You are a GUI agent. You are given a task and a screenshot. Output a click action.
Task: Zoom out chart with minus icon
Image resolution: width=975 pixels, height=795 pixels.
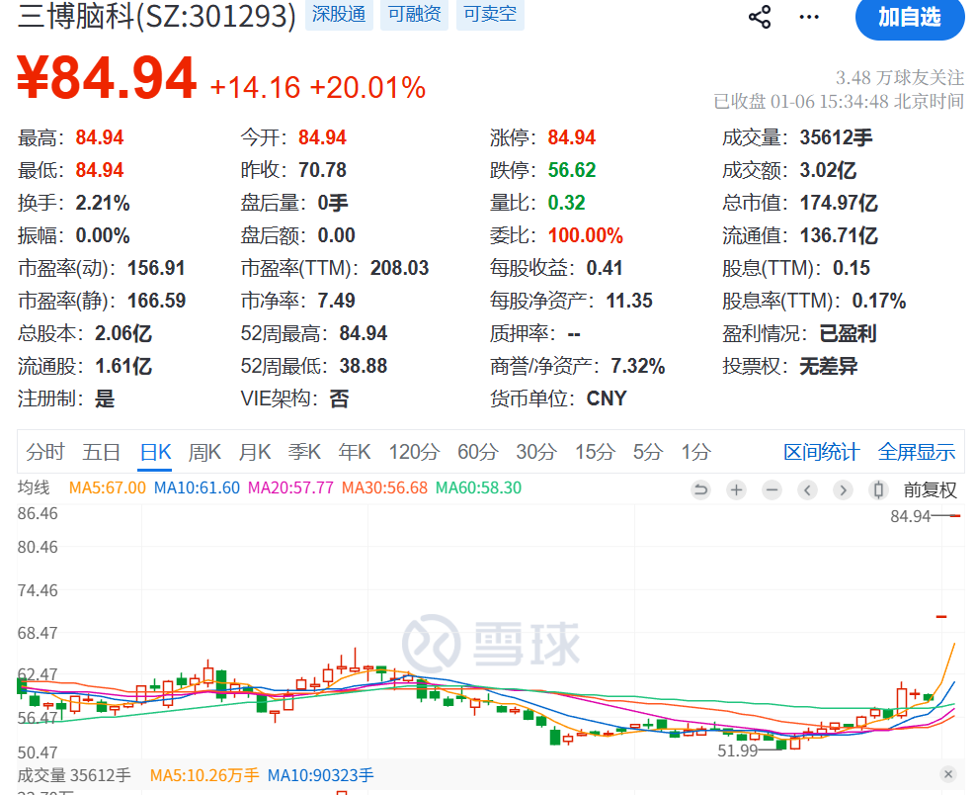(x=772, y=489)
